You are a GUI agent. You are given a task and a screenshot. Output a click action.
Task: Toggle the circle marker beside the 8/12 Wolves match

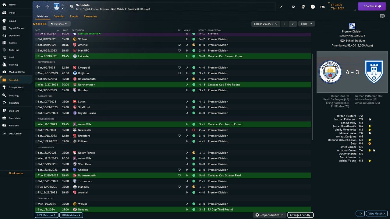(x=36, y=39)
